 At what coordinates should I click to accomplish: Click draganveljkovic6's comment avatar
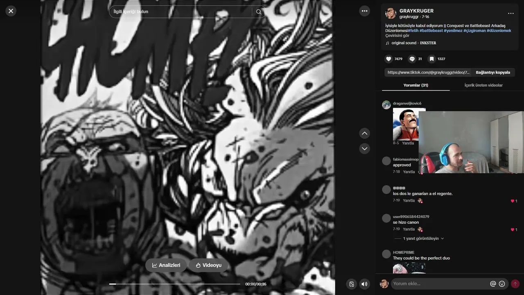(386, 105)
